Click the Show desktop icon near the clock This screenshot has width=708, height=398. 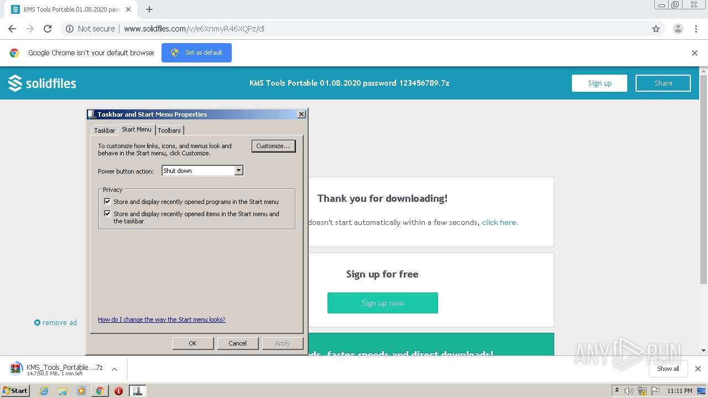(x=702, y=391)
